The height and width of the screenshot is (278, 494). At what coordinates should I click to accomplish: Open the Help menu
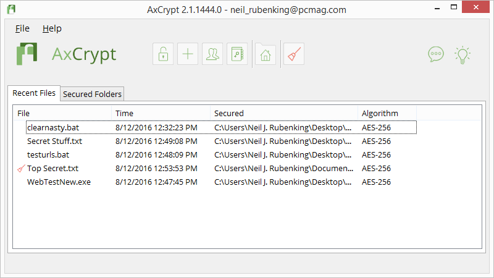tap(52, 28)
